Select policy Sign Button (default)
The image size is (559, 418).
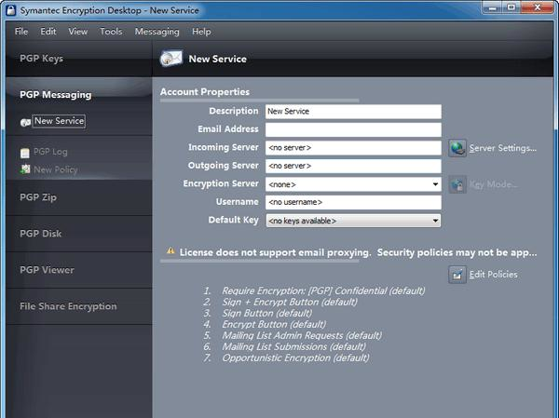click(267, 313)
